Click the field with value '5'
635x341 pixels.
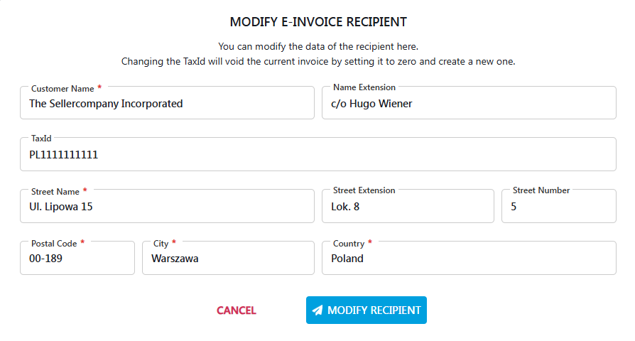[558, 207]
